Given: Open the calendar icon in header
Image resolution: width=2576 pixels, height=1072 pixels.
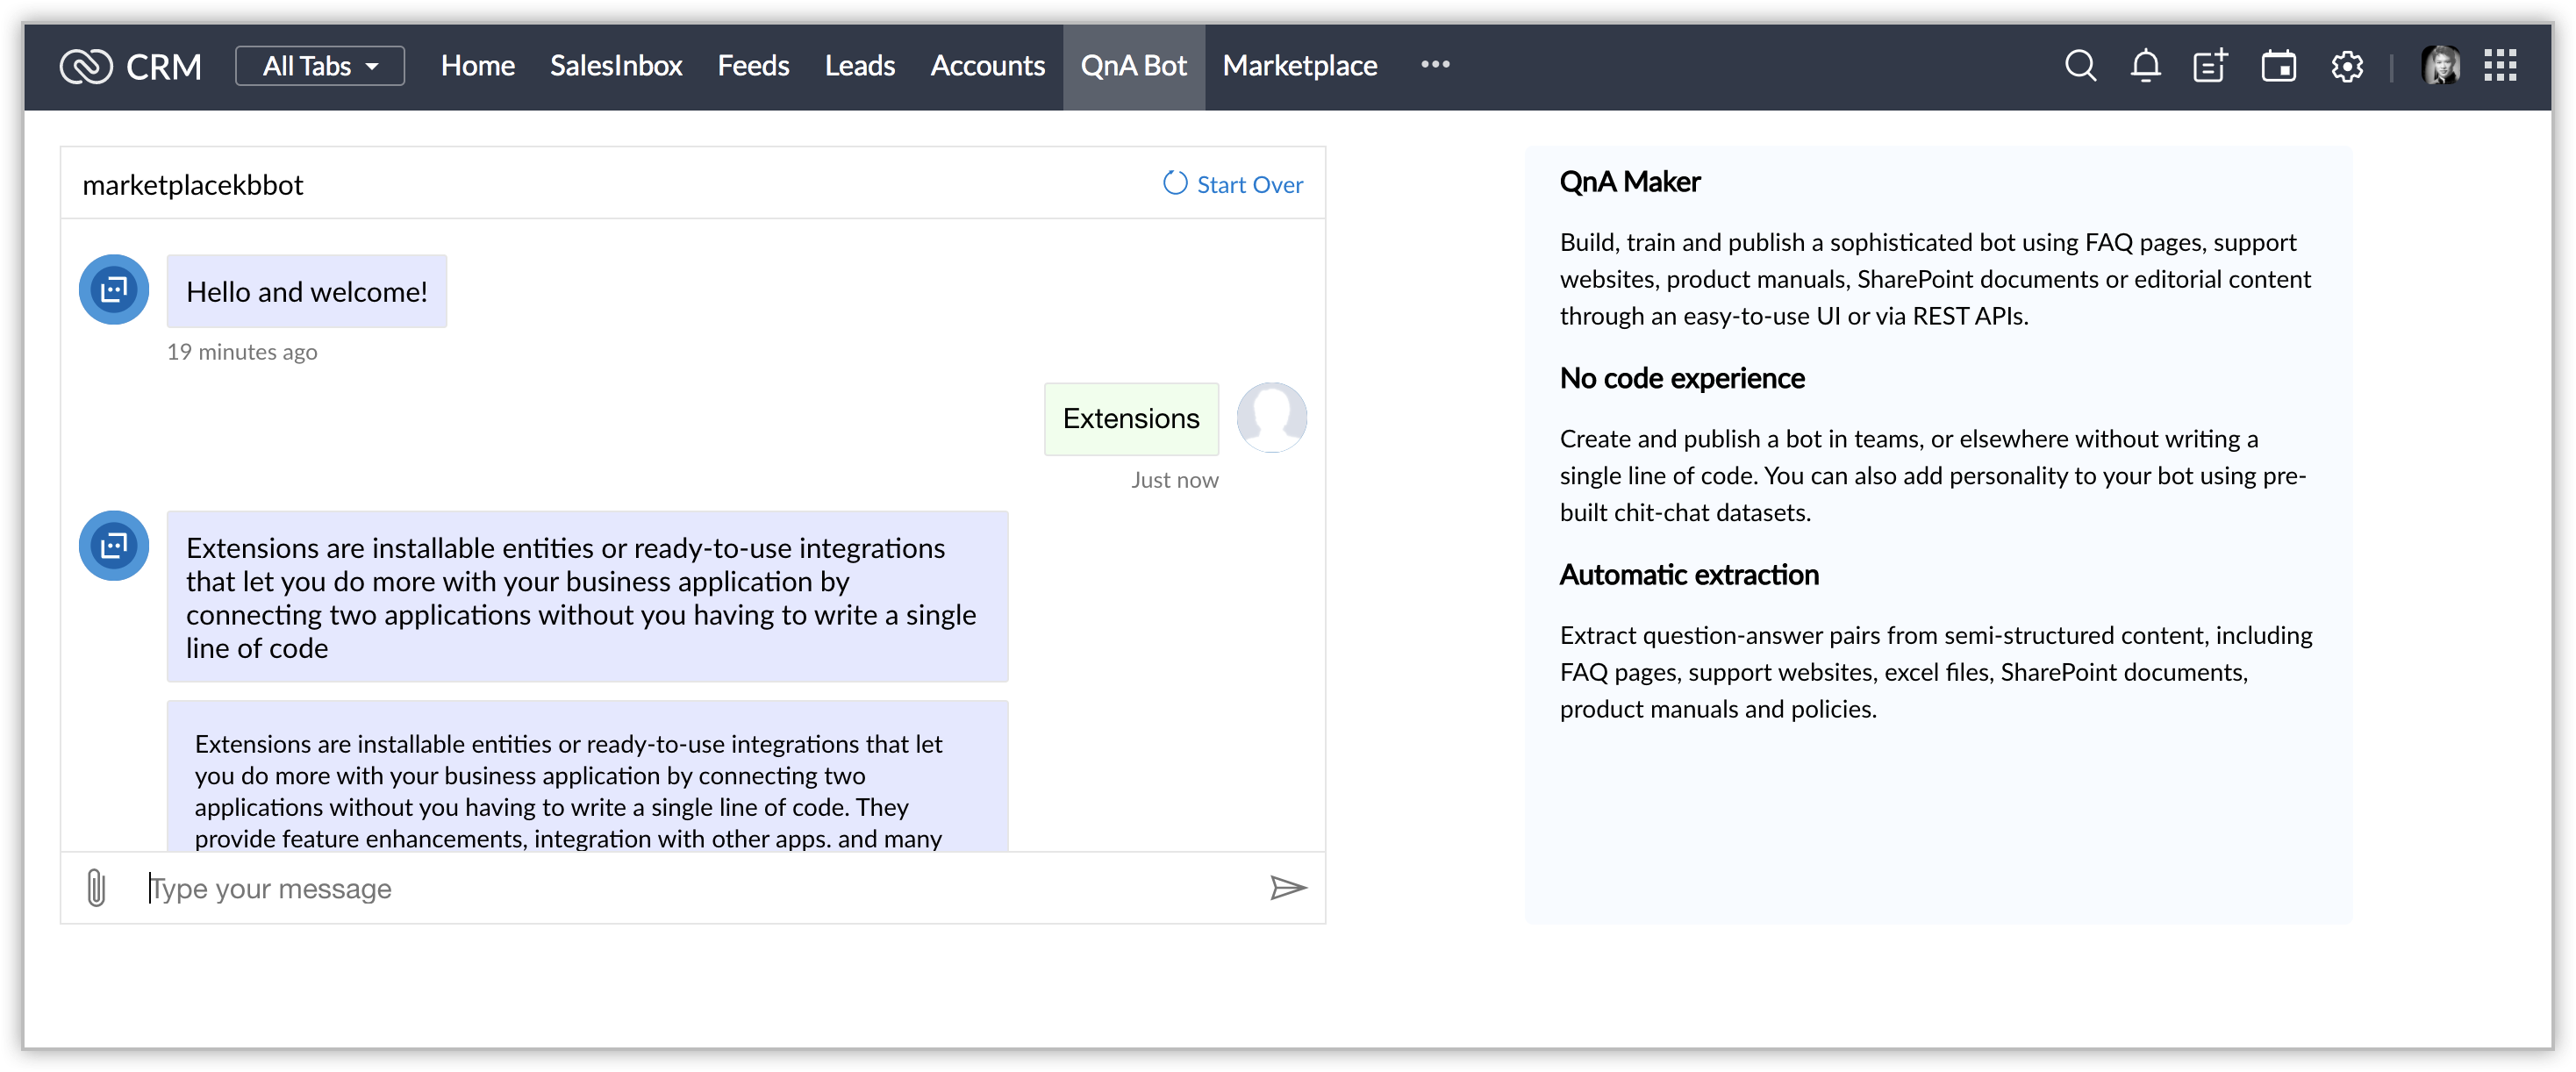Looking at the screenshot, I should pyautogui.click(x=2278, y=66).
